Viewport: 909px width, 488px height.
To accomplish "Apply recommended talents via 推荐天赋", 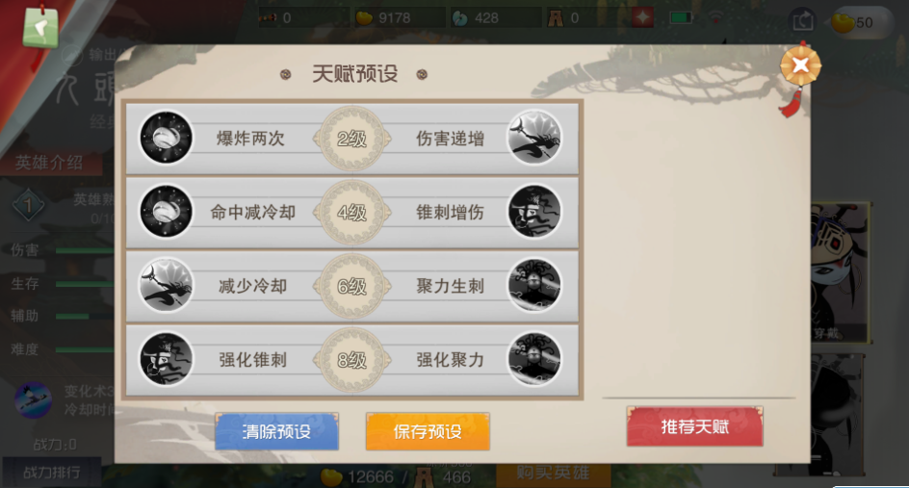I will tap(694, 426).
